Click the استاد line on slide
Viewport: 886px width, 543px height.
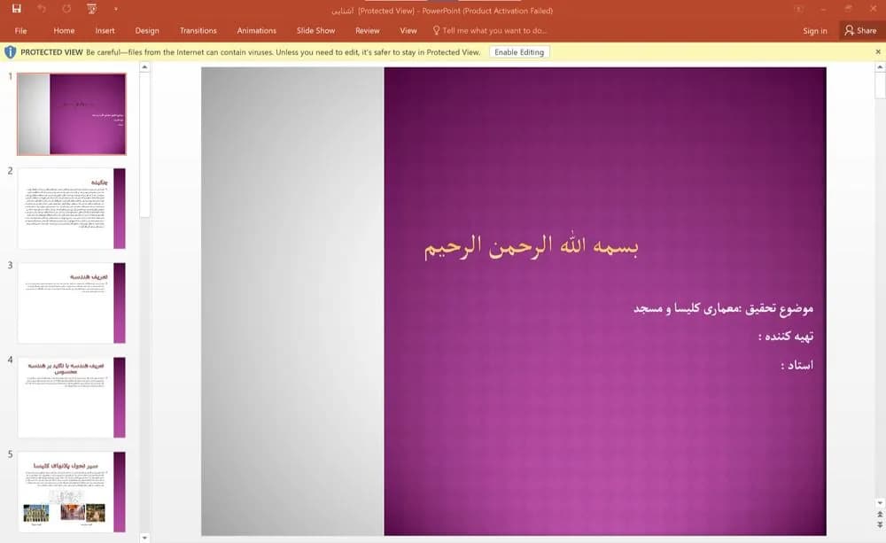(x=797, y=365)
